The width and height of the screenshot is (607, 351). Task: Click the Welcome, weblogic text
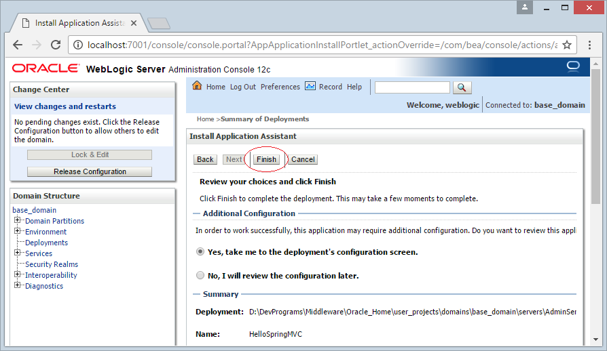tap(443, 105)
